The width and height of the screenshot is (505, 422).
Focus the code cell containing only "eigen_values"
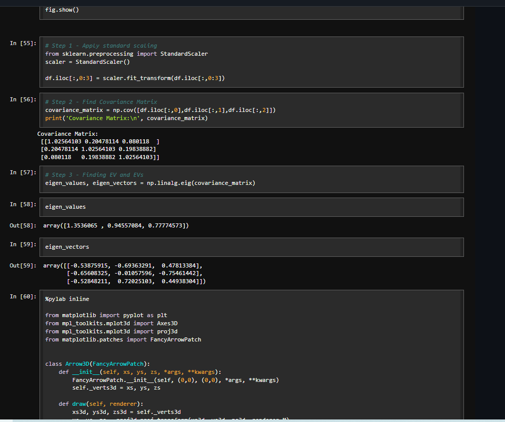click(252, 207)
